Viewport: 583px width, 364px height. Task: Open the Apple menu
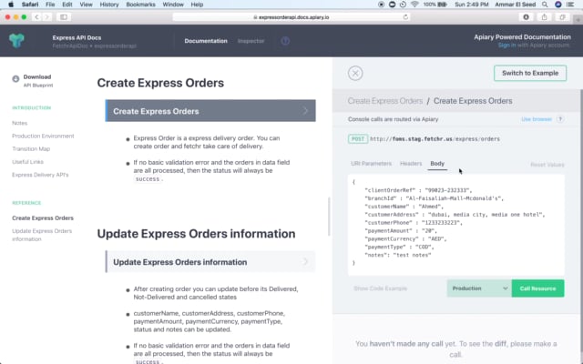11,5
